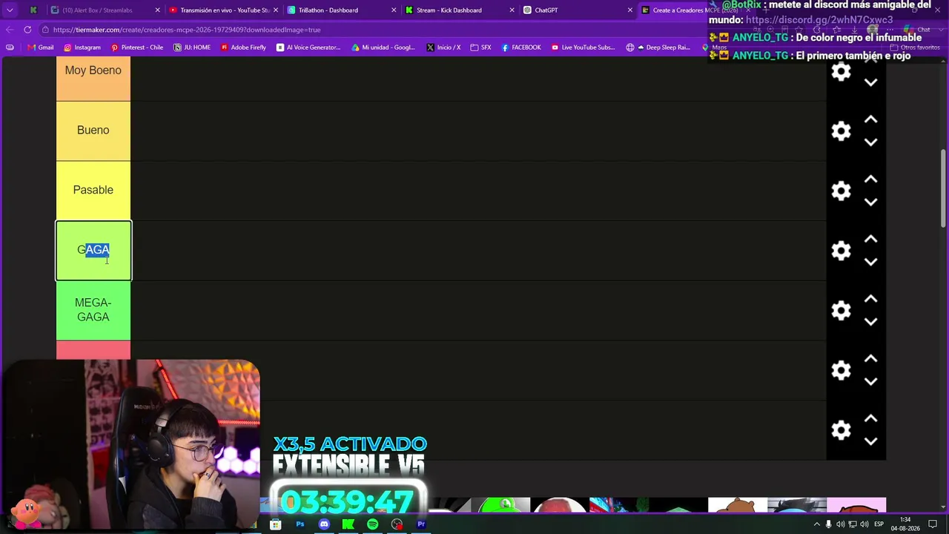
Task: Close the Alert Box / Streamlabs tab
Action: point(157,10)
